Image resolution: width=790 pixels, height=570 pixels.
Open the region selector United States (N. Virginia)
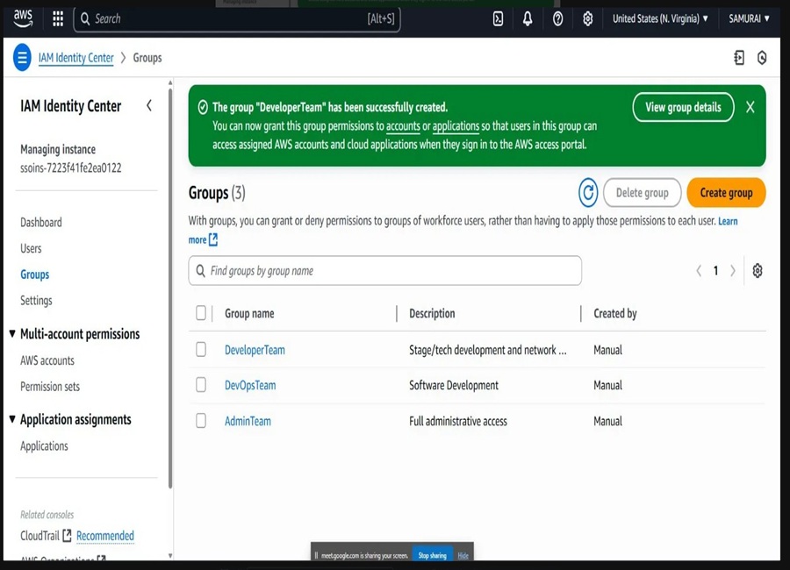point(660,19)
